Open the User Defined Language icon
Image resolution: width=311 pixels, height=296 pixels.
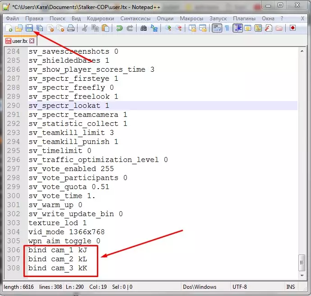pyautogui.click(x=248, y=28)
